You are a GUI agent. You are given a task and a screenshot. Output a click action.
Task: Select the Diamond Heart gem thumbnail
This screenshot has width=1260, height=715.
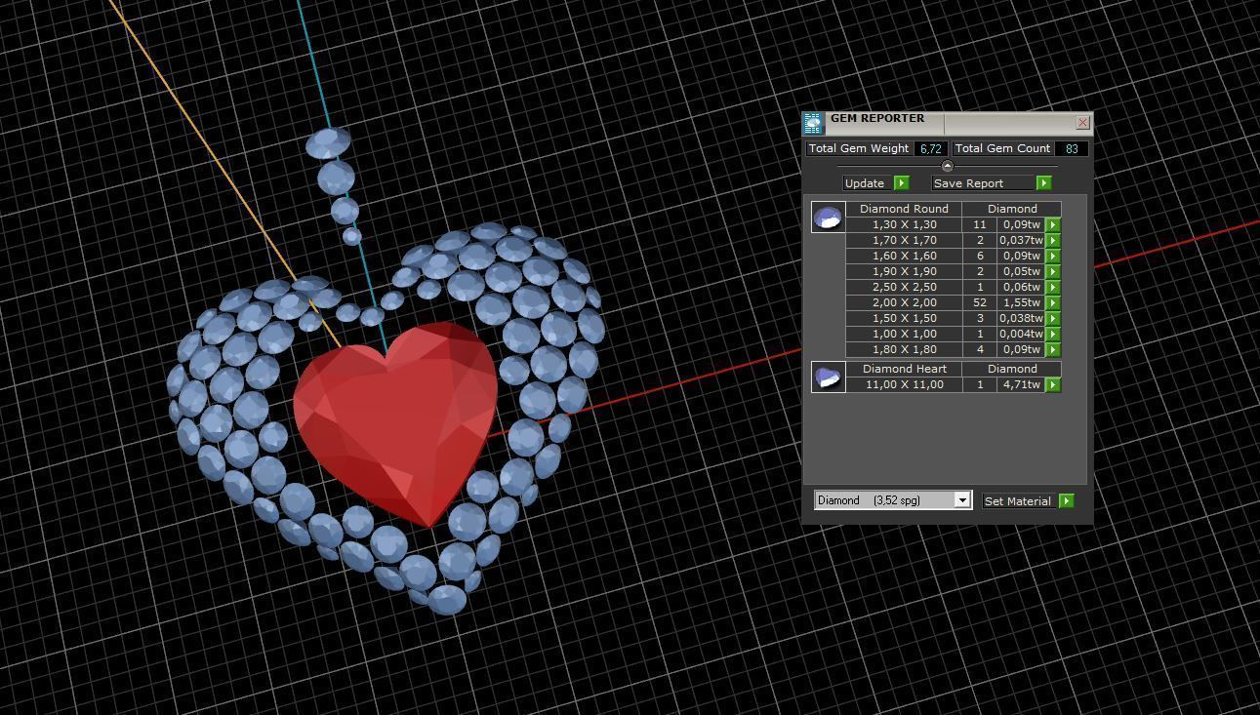[829, 377]
